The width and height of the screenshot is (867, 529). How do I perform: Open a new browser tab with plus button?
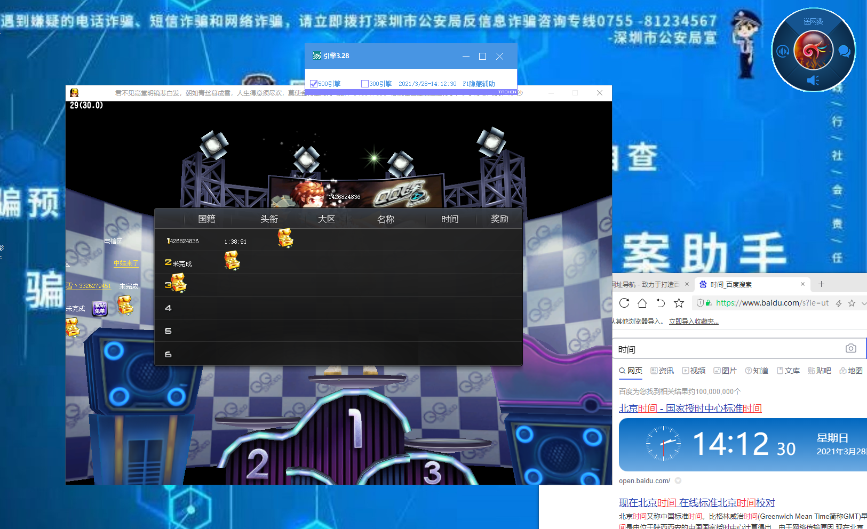(821, 284)
